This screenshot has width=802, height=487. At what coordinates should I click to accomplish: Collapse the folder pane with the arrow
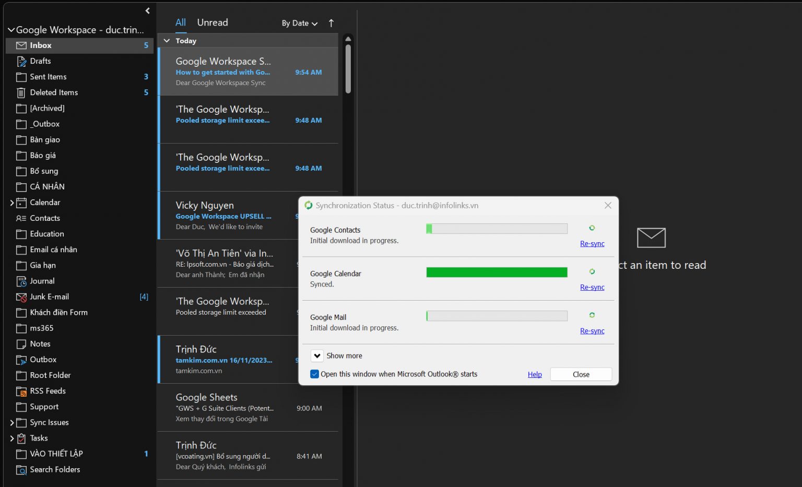(148, 10)
